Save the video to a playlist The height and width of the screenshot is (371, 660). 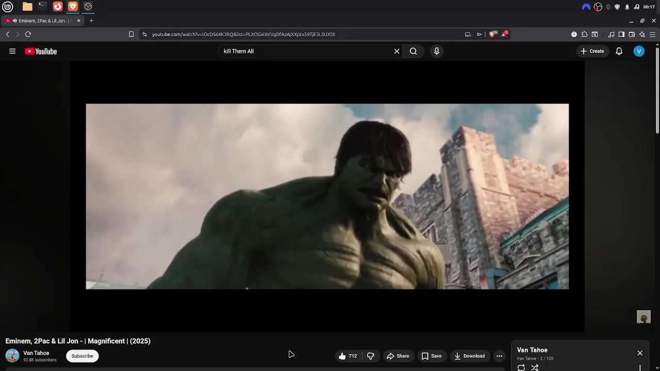point(432,356)
